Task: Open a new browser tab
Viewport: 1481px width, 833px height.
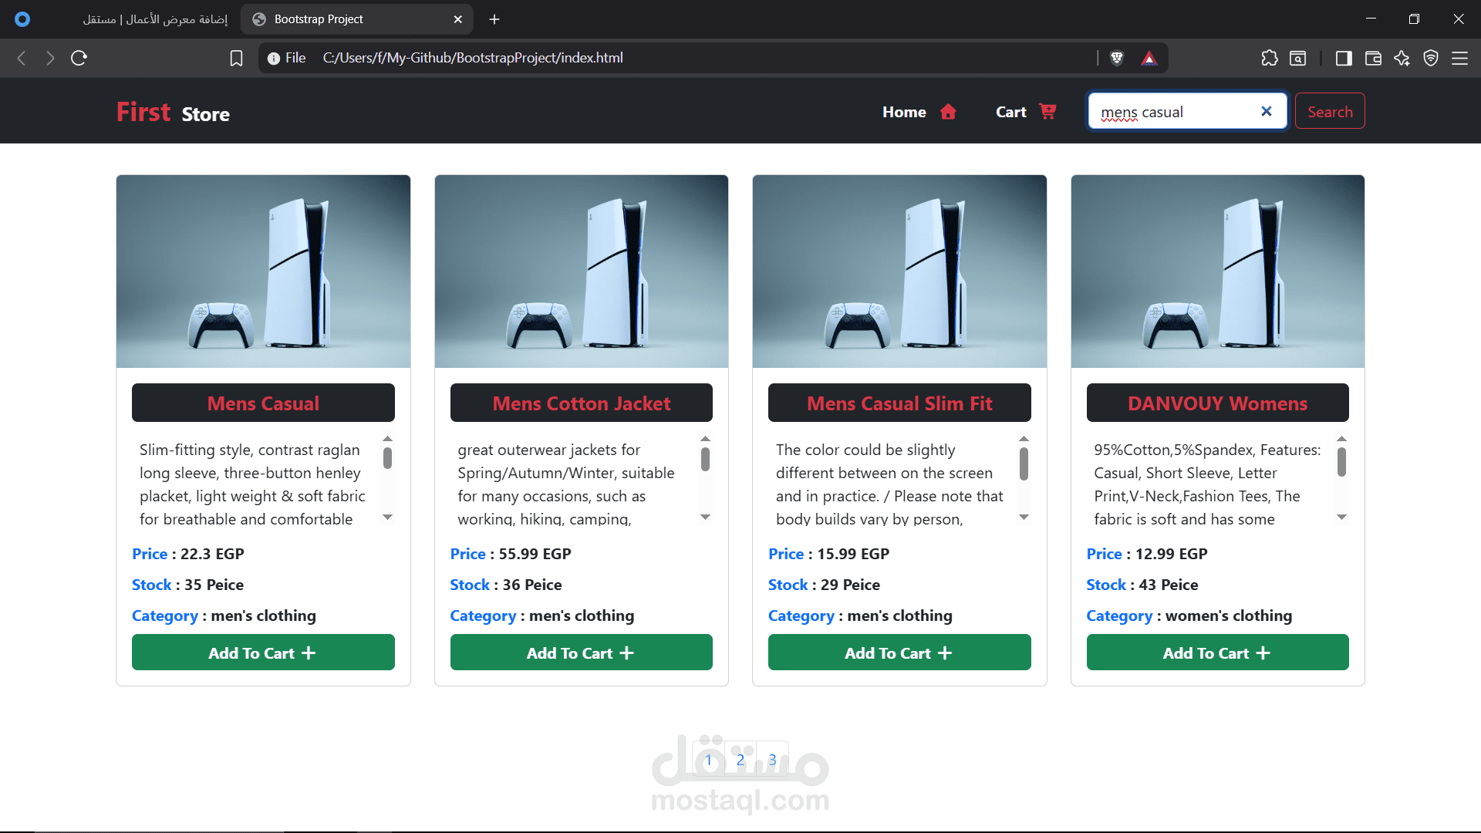Action: (x=494, y=19)
